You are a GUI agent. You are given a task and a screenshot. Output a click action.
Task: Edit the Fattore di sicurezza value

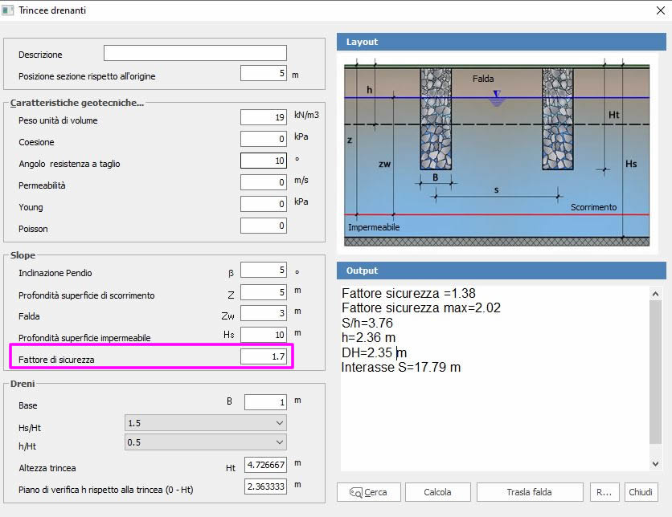[x=264, y=356]
